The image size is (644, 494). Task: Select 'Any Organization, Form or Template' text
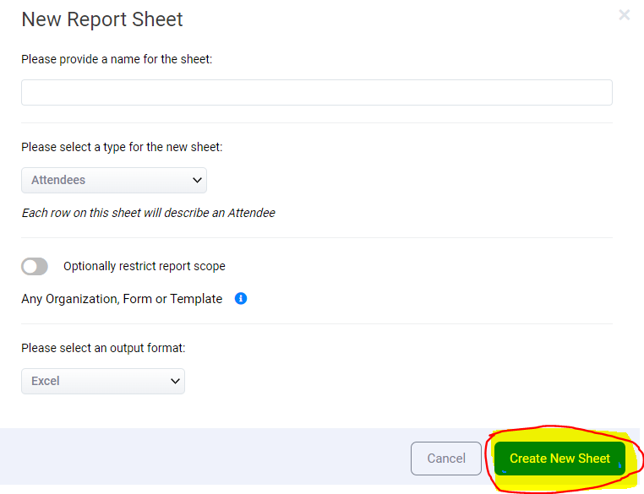122,299
